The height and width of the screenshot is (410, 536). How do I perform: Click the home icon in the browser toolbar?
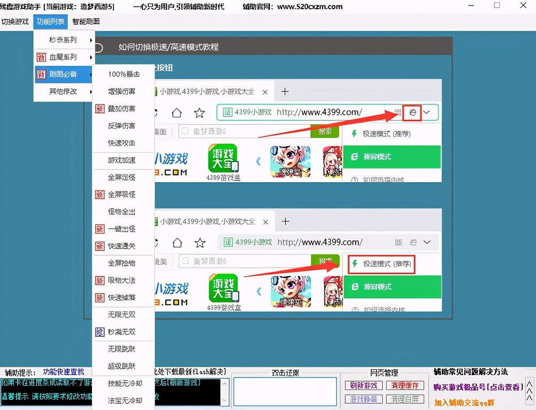pos(176,113)
